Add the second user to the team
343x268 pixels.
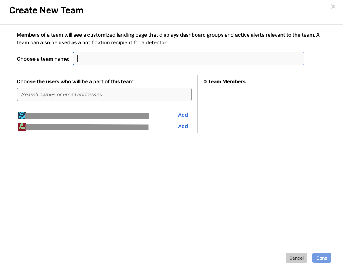pos(183,126)
